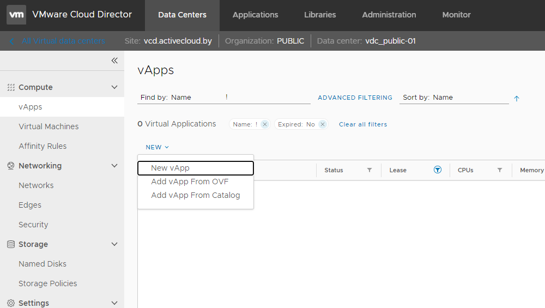Click the Networking globe icon

pyautogui.click(x=11, y=166)
